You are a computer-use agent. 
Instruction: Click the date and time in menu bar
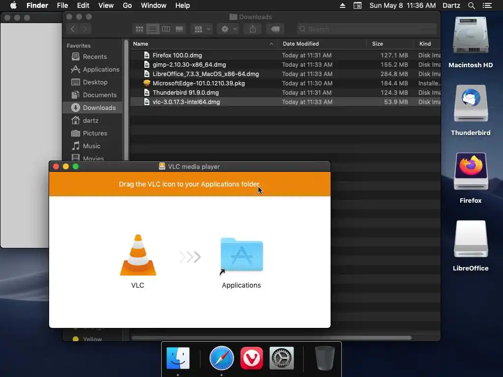(403, 5)
